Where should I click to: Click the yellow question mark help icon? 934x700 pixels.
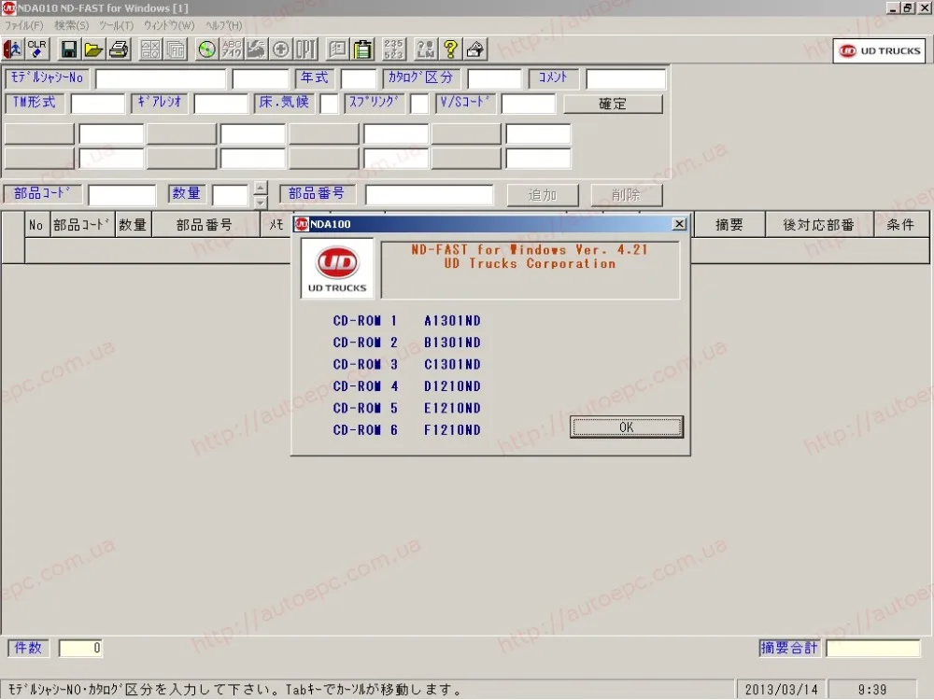point(450,49)
